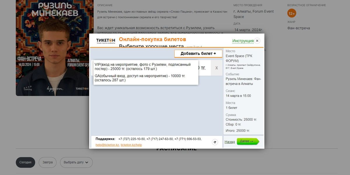This screenshot has width=350, height=175.
Task: Click the refresh icon near support contacts
Action: click(215, 142)
